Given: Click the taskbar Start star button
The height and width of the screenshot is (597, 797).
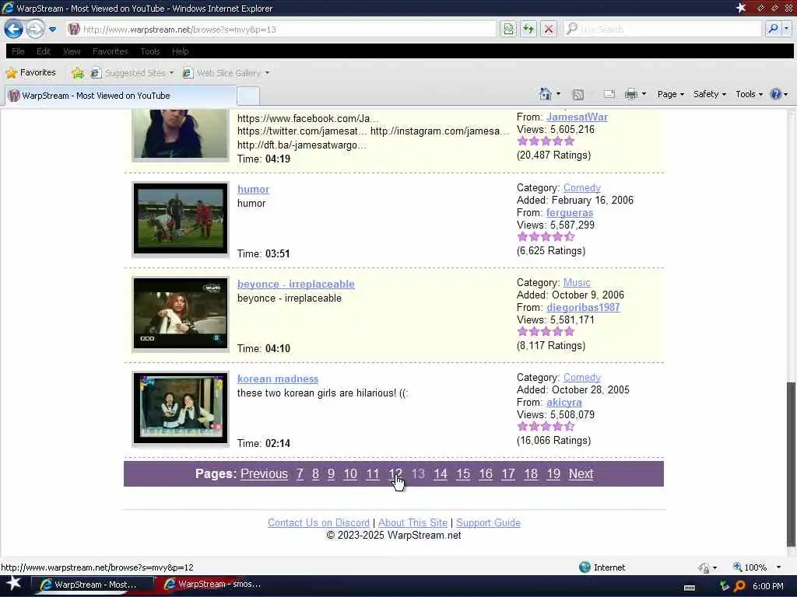Looking at the screenshot, I should (14, 584).
